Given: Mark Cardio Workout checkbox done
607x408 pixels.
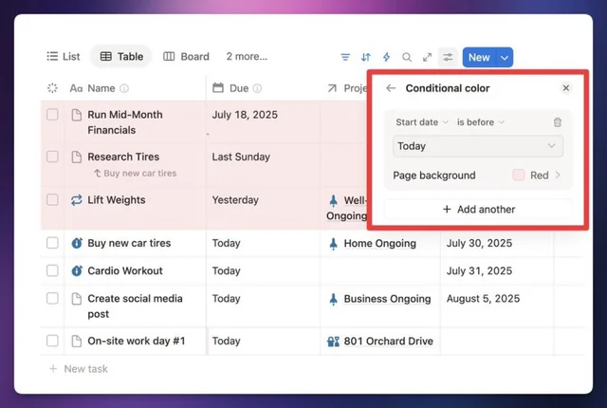Looking at the screenshot, I should coord(52,270).
